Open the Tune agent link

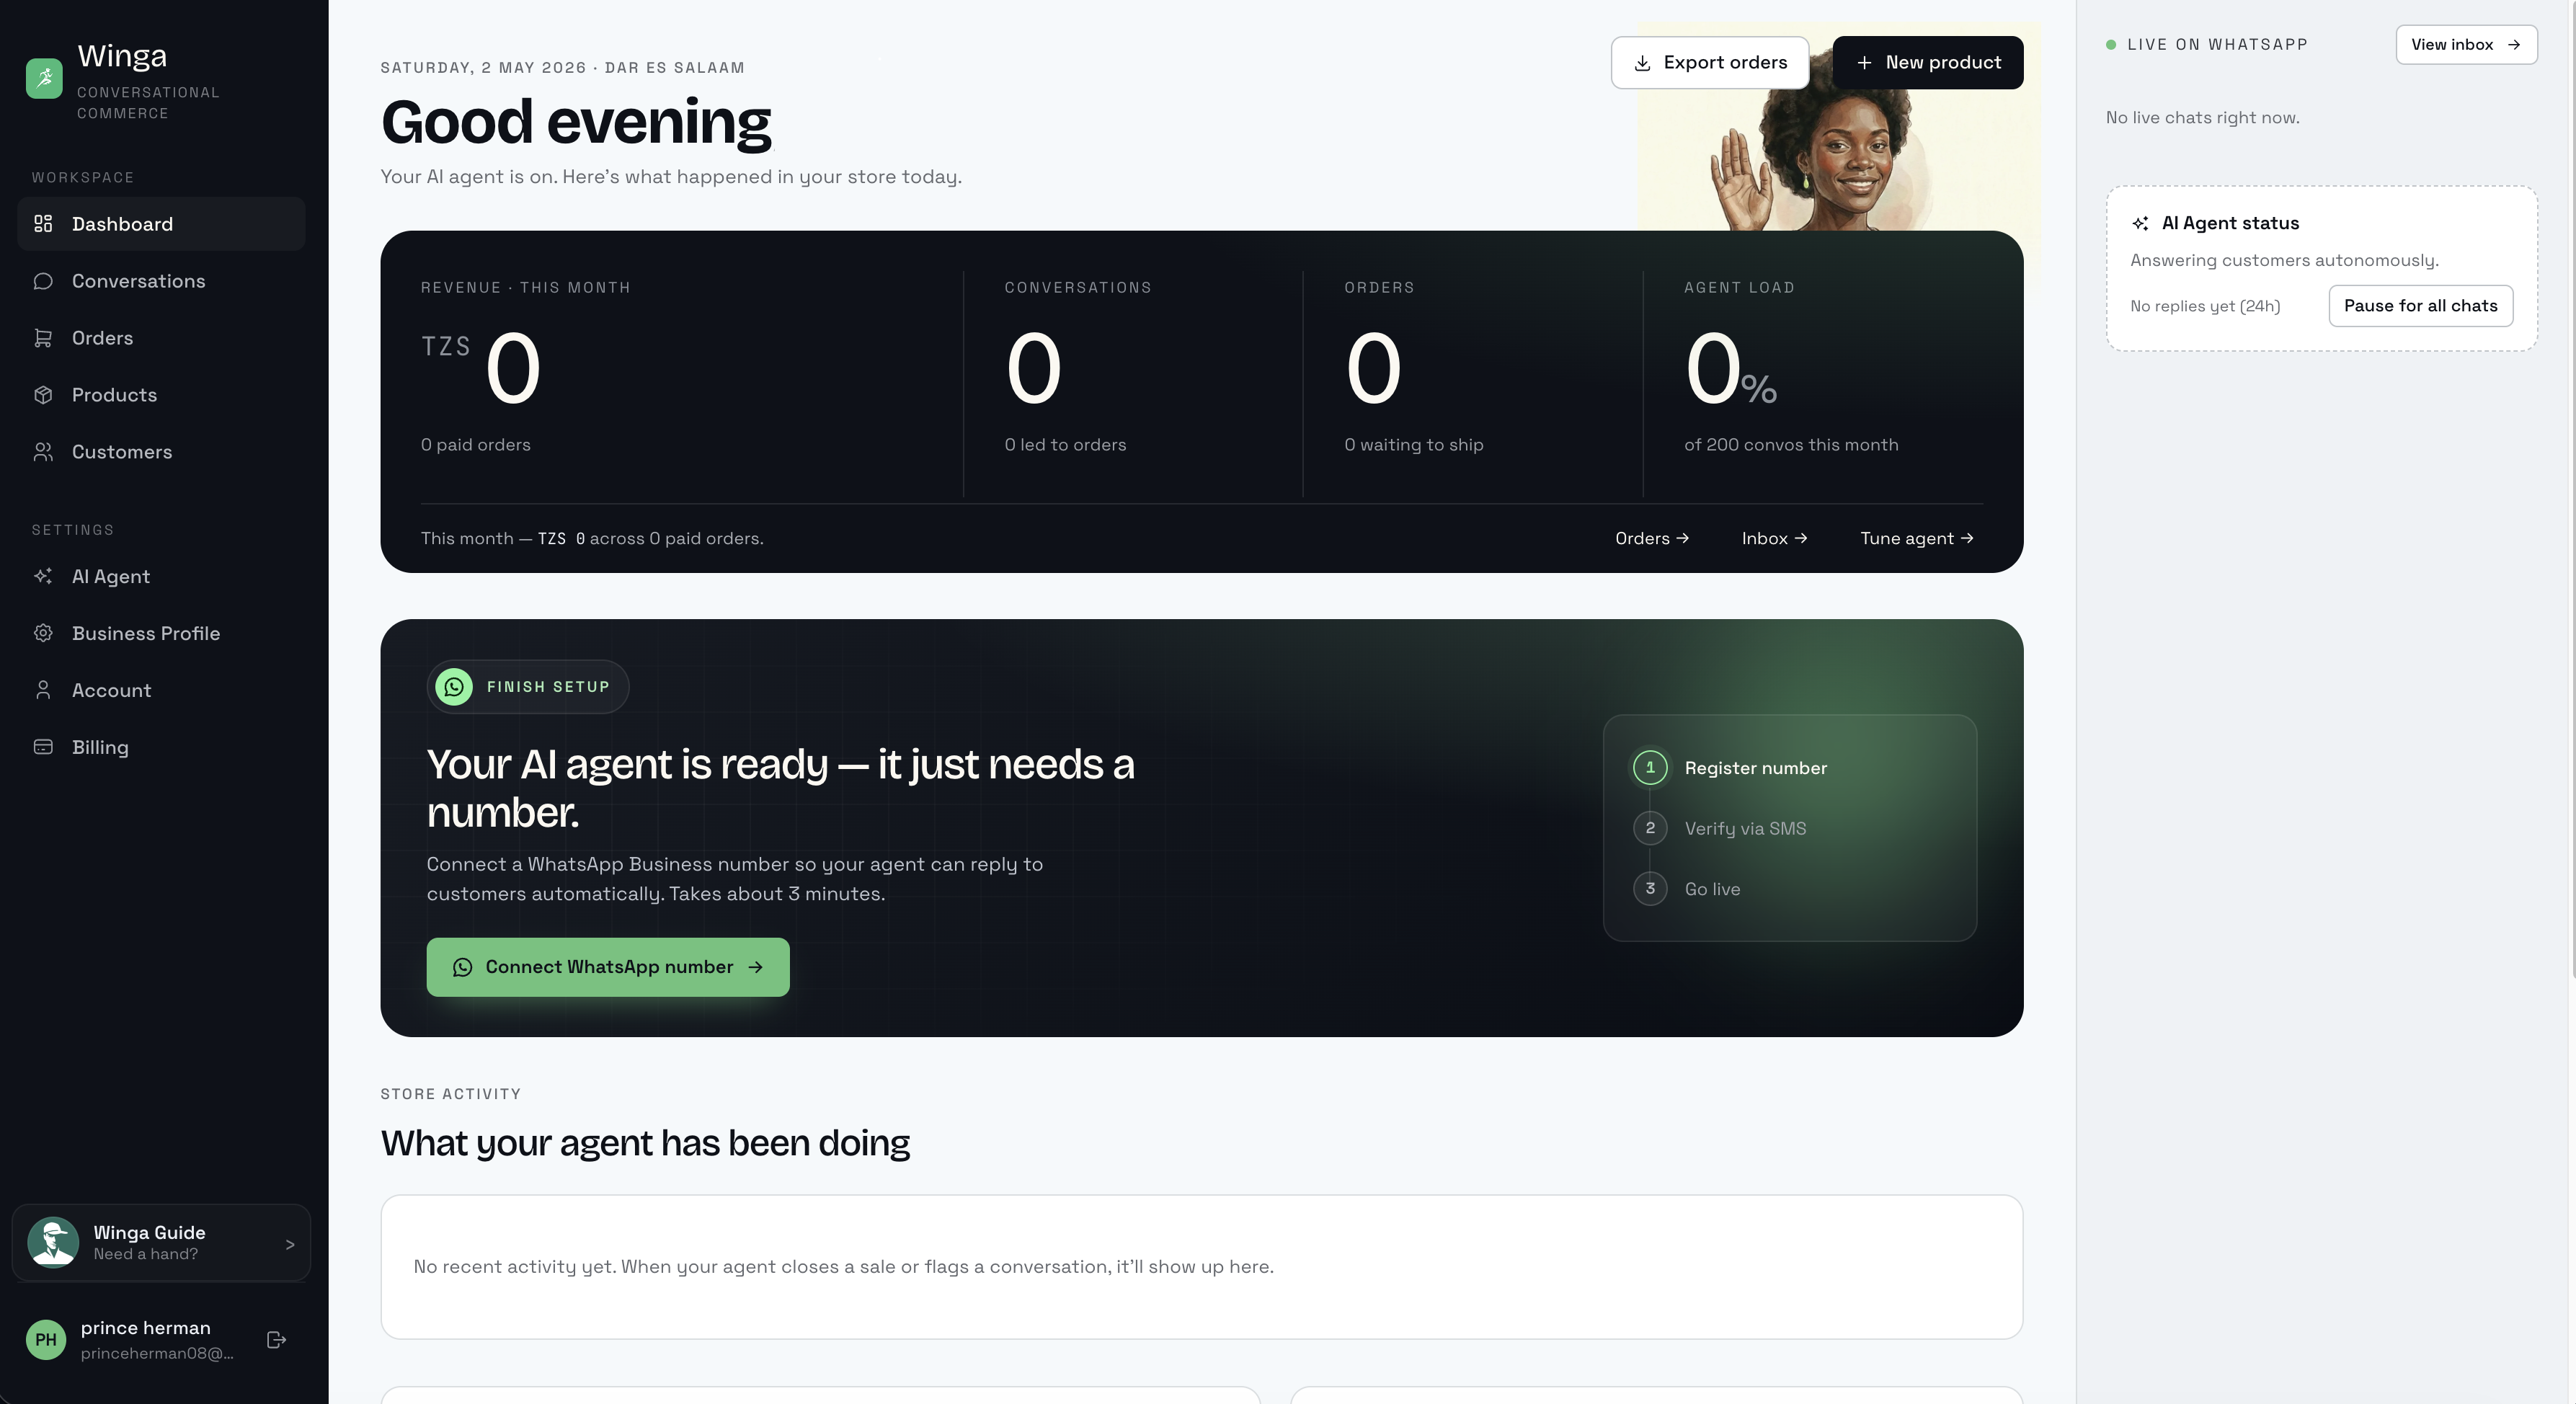pyautogui.click(x=1916, y=538)
